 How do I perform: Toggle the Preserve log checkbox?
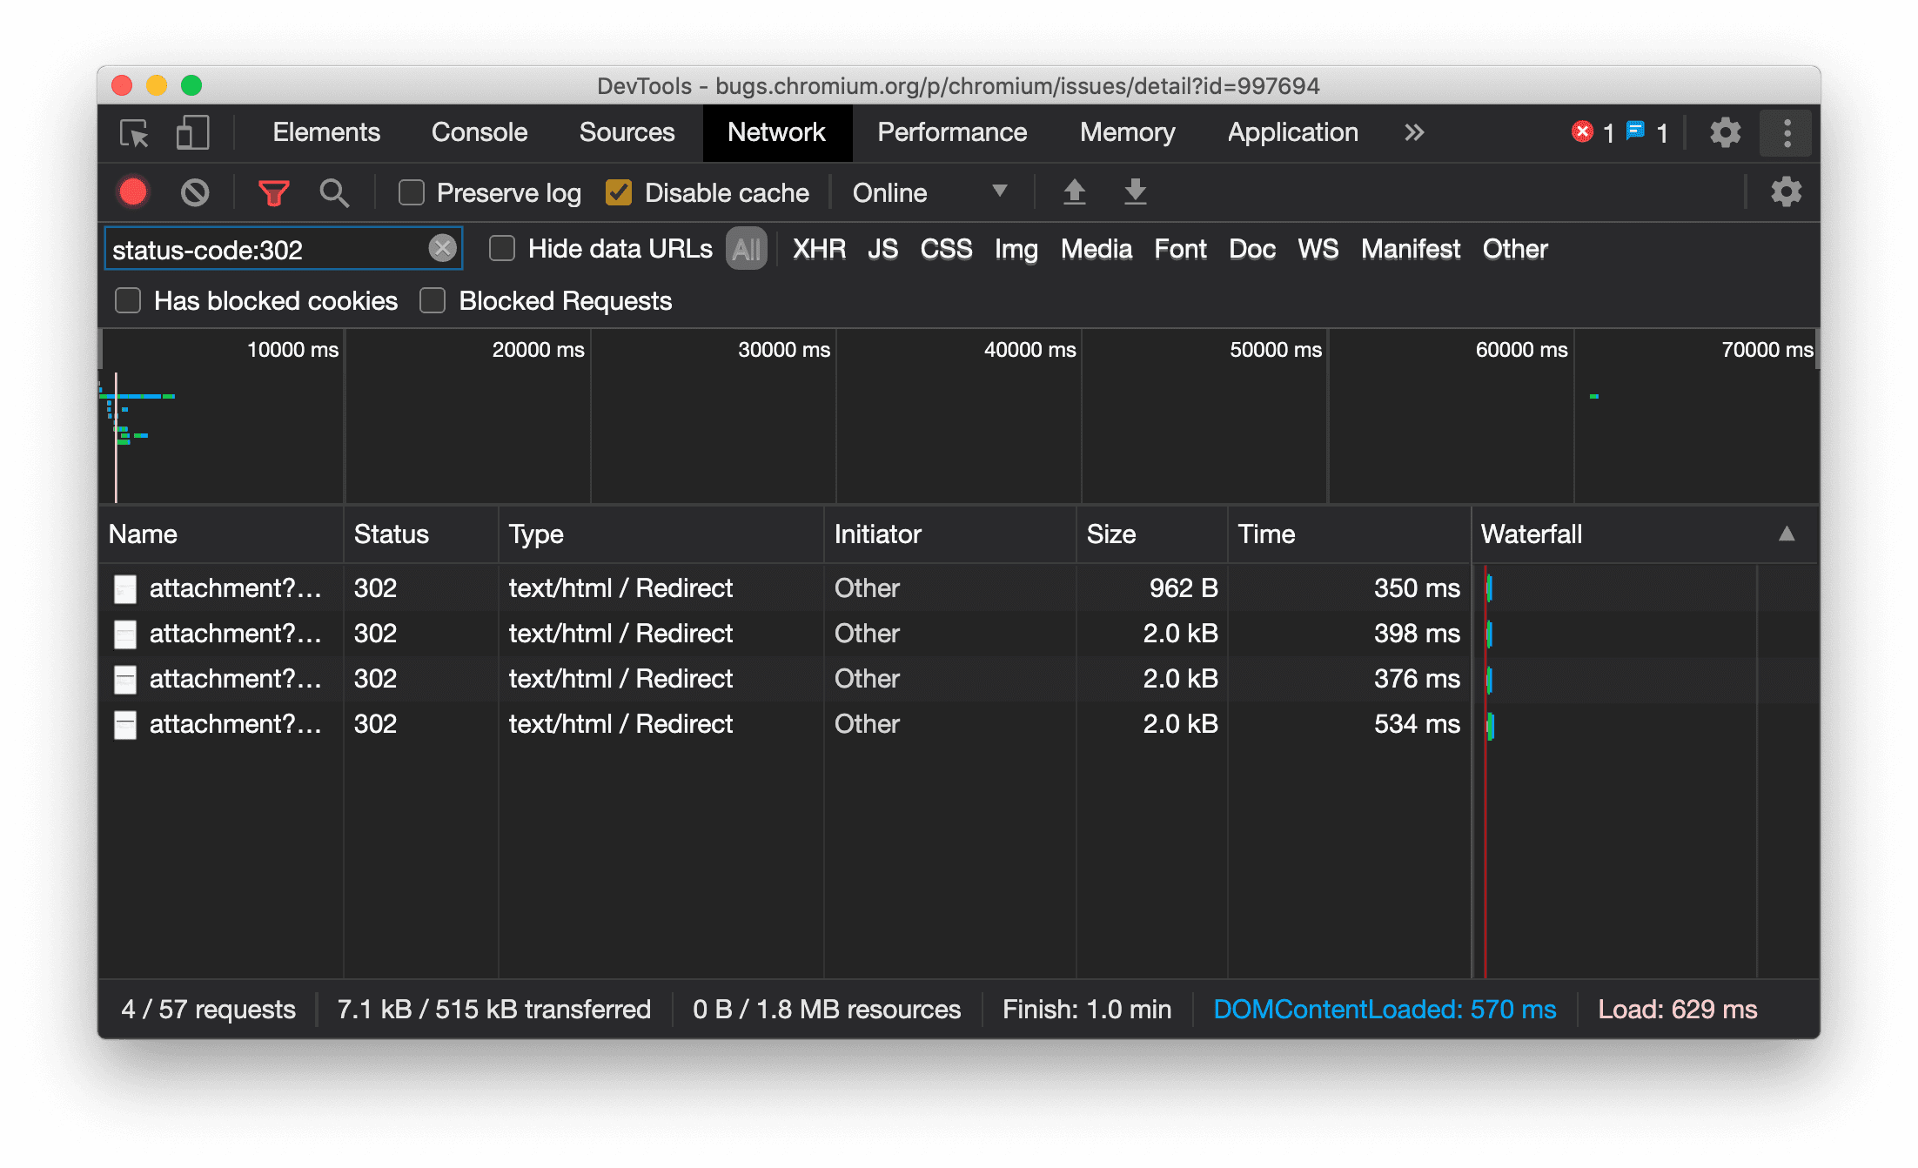point(411,192)
